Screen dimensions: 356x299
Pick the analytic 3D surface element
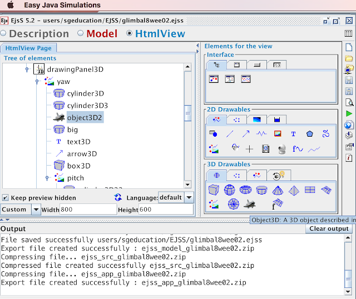[278, 204]
